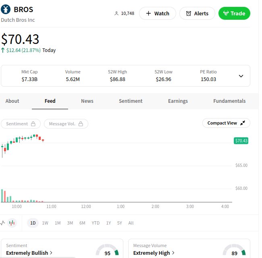The width and height of the screenshot is (262, 258).
Task: Switch to Compact View
Action: coord(226,123)
